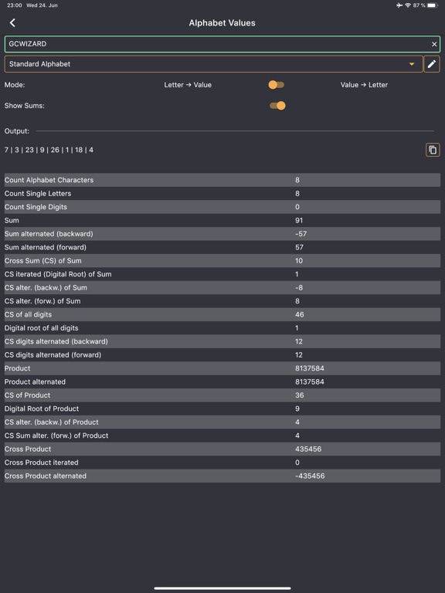Click the 'Count Single Letters' row label

38,194
